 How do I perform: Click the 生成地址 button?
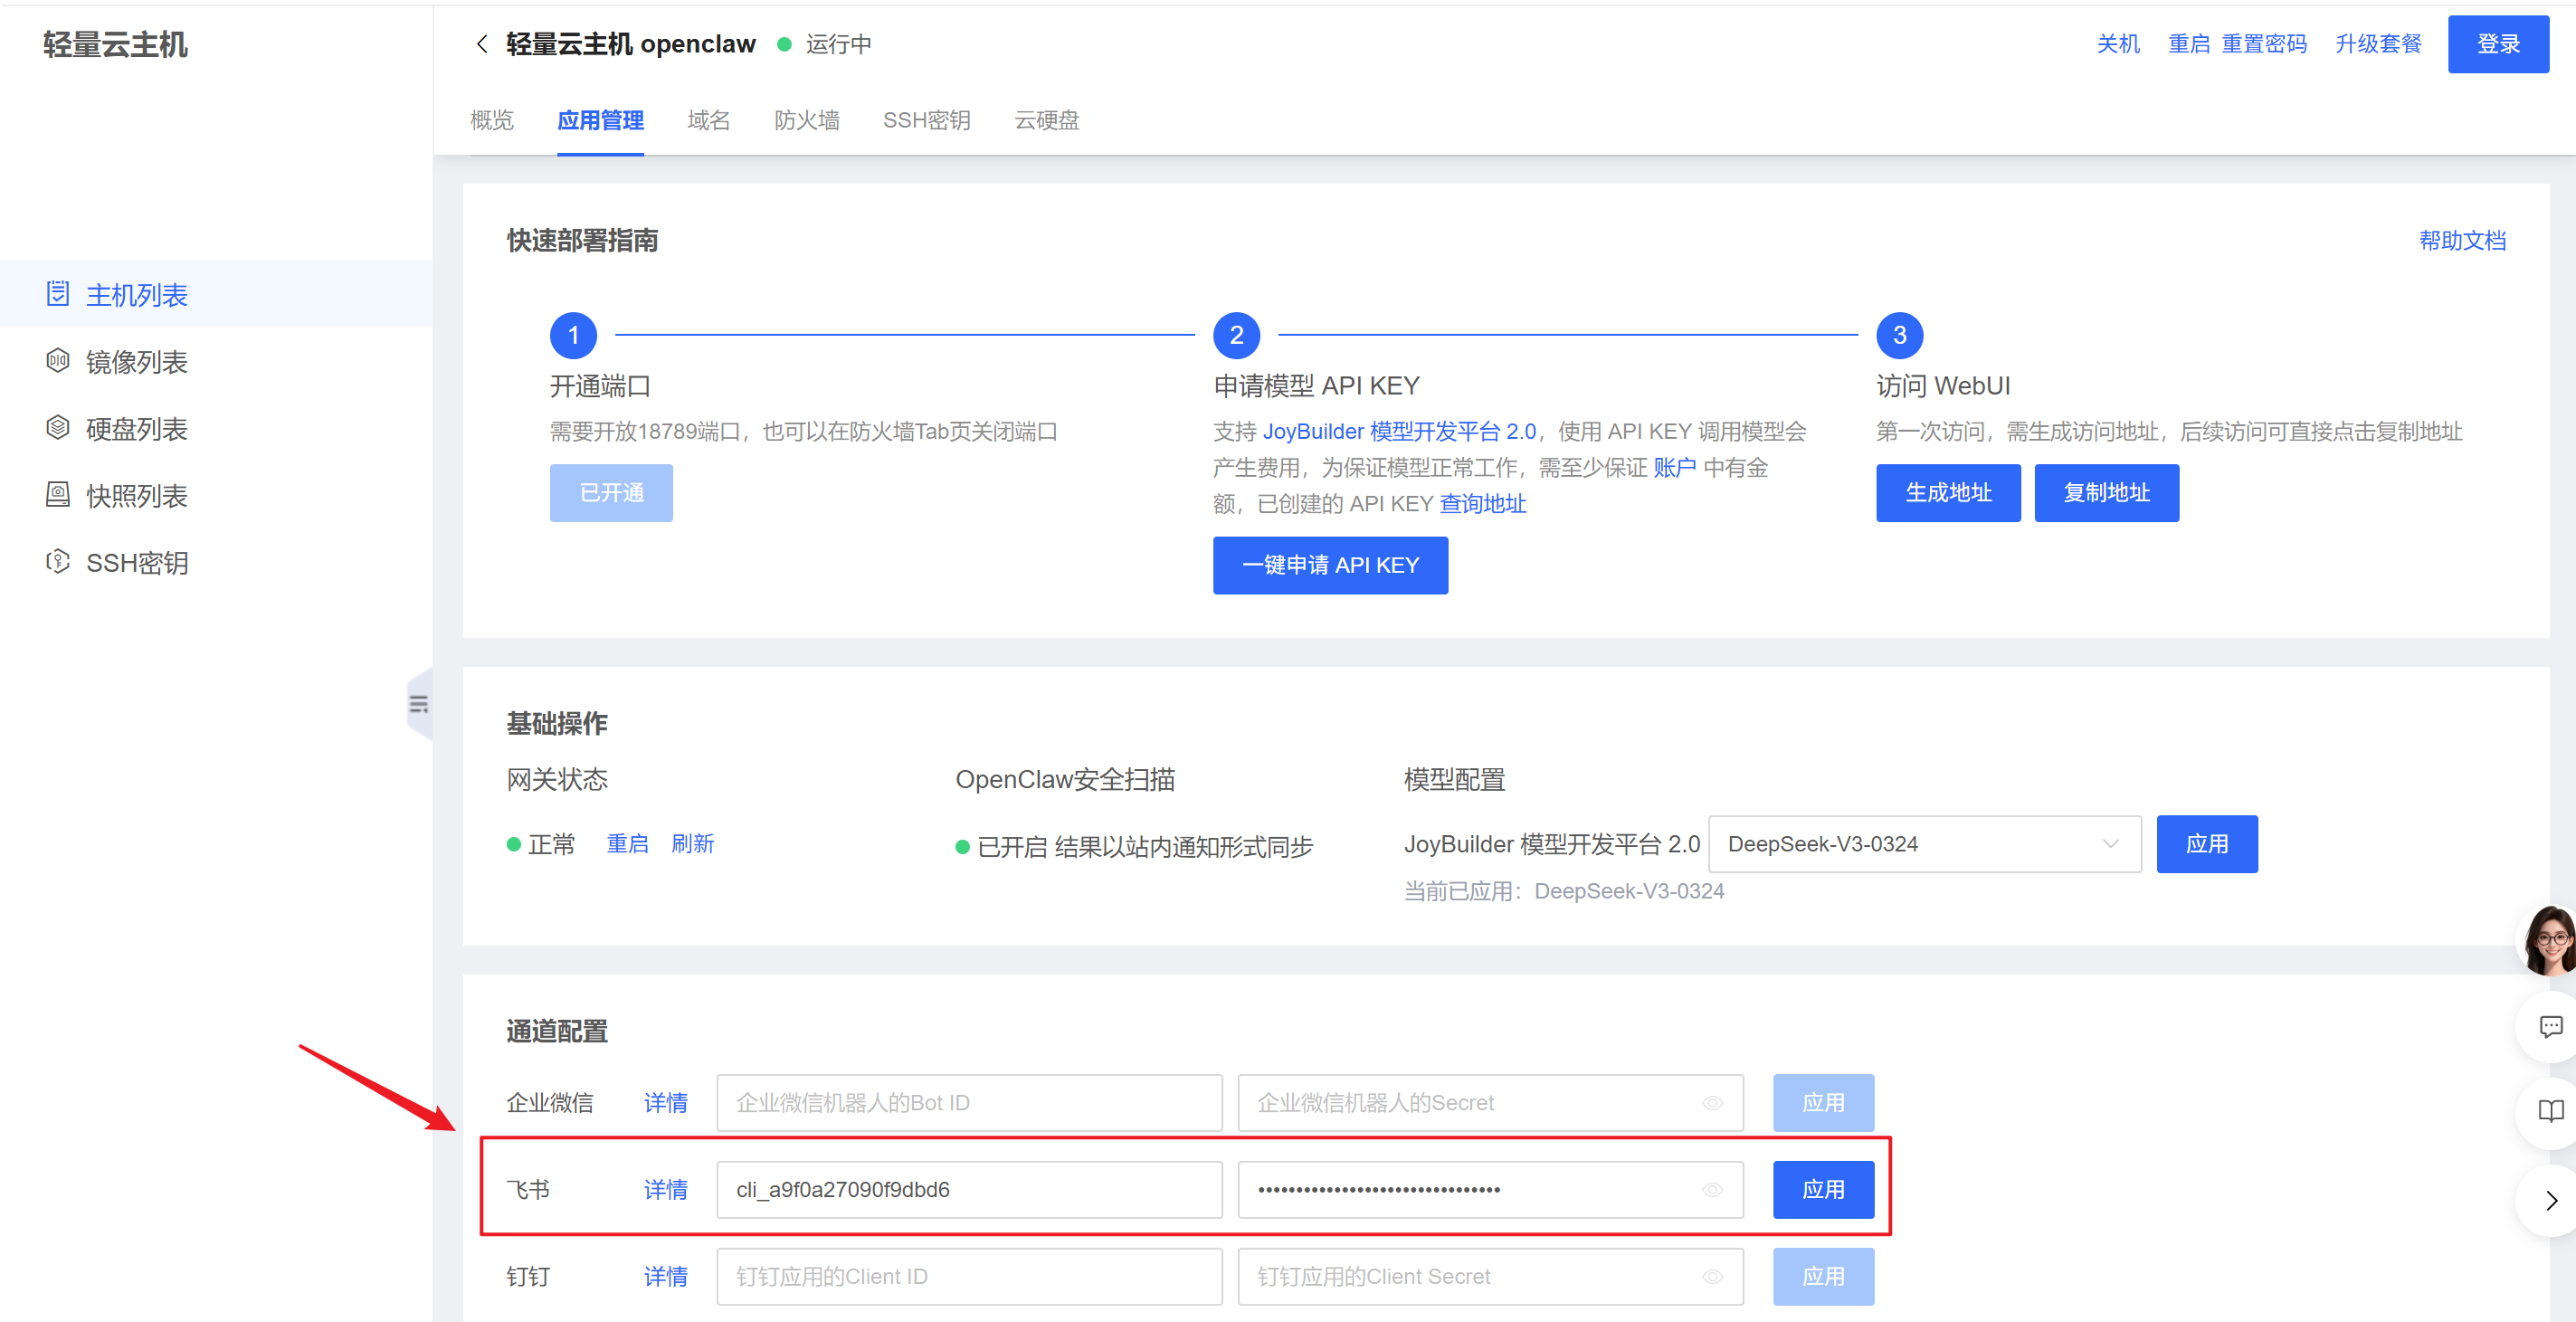[1947, 493]
